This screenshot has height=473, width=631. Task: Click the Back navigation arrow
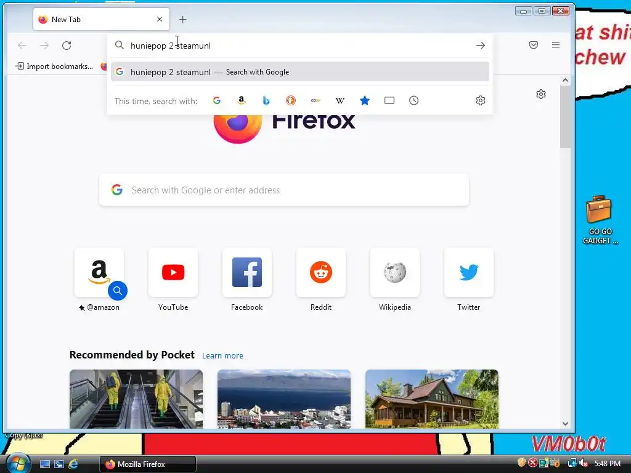pos(22,46)
